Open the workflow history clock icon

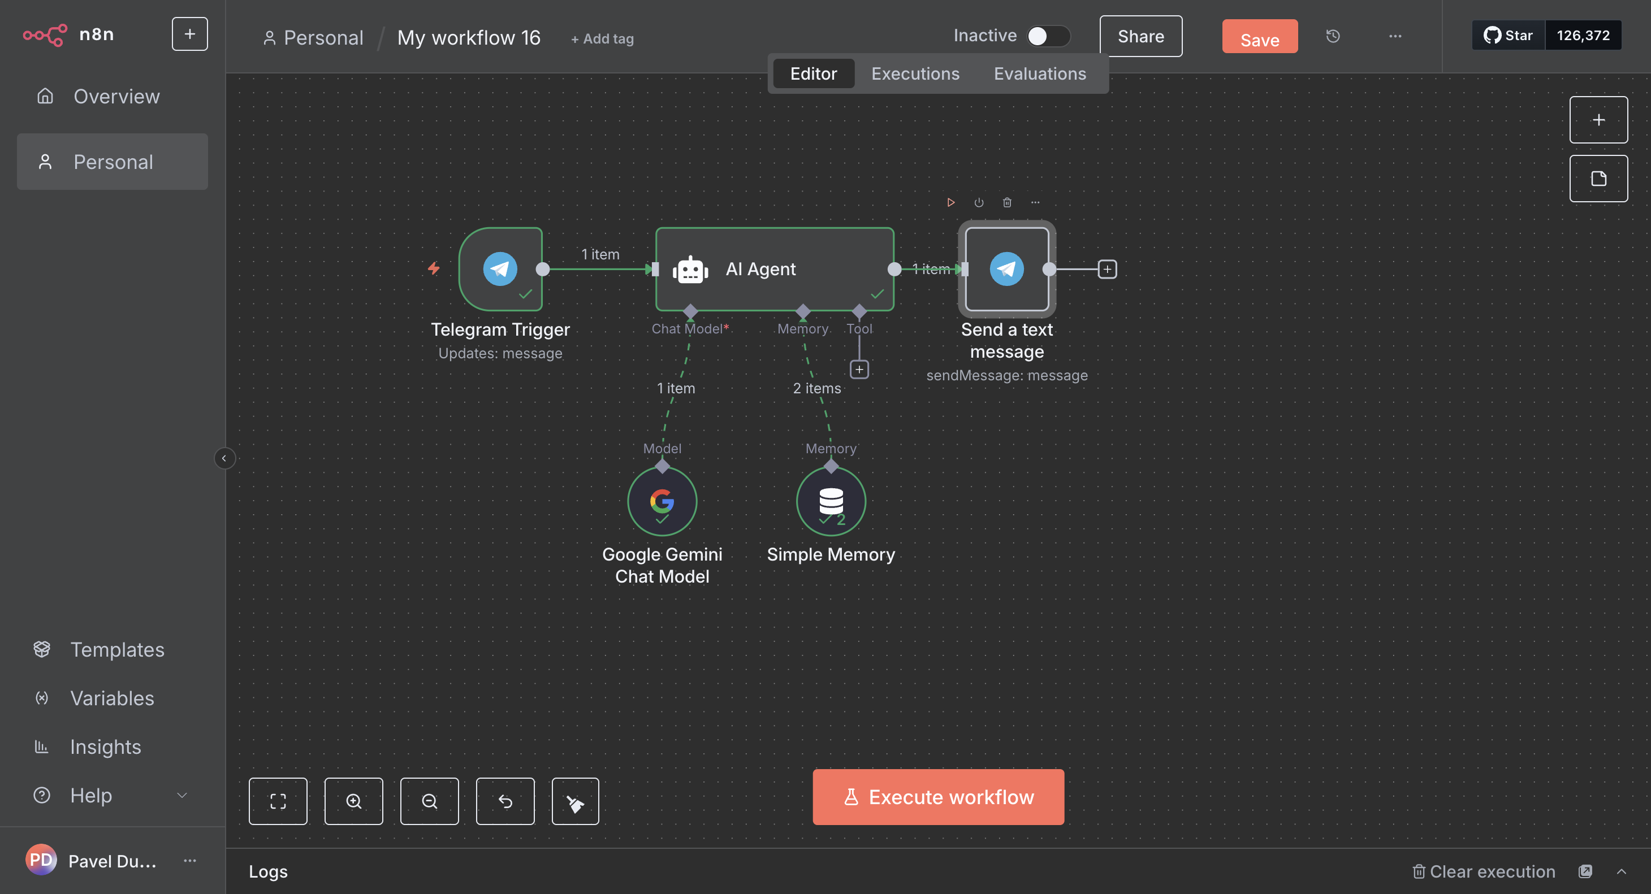pyautogui.click(x=1333, y=37)
